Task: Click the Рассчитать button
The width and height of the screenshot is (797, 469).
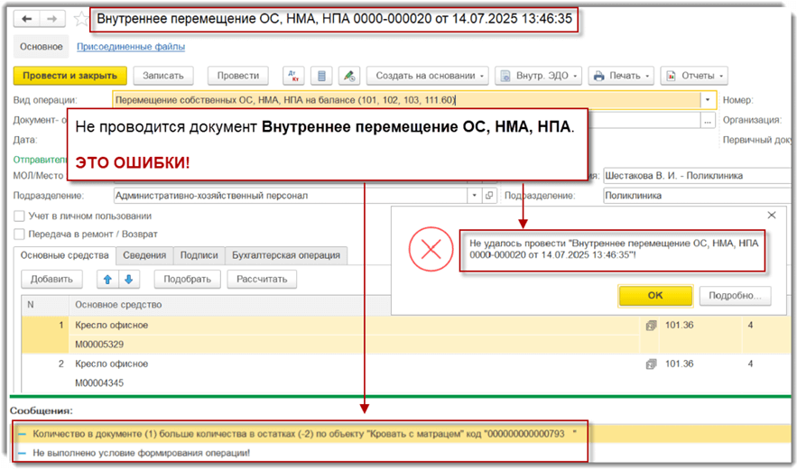Action: 262,279
